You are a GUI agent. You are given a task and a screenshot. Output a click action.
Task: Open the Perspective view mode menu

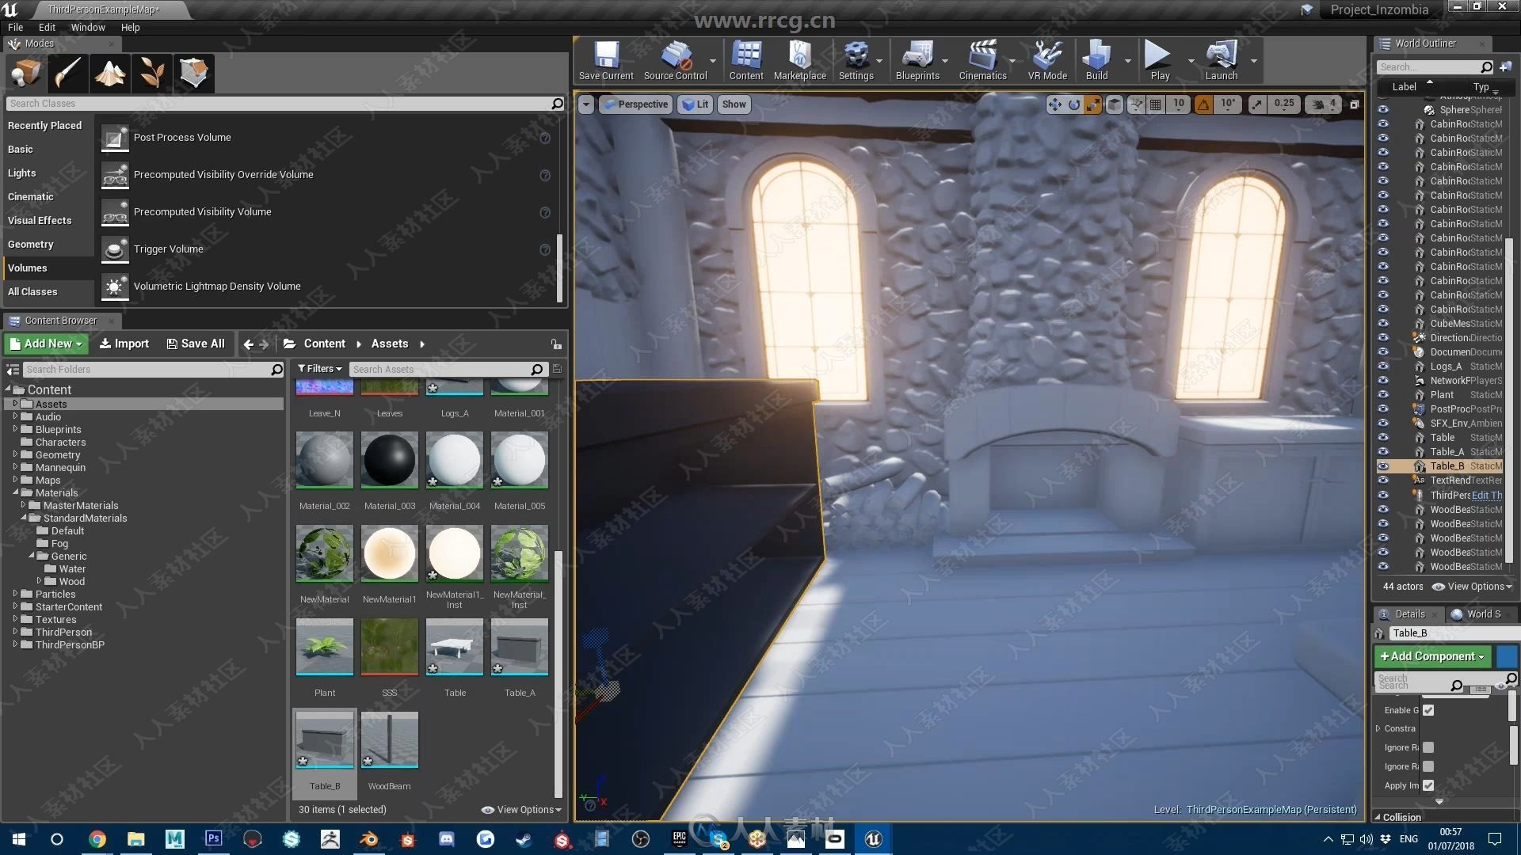(x=635, y=104)
